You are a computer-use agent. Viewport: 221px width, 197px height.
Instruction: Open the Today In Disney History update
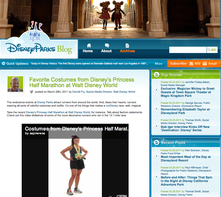tap(89, 64)
